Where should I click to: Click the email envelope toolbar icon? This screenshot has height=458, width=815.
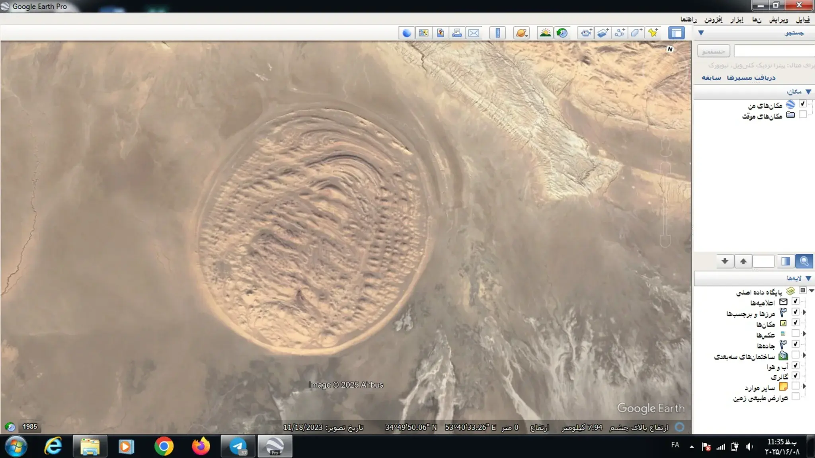[x=474, y=33]
